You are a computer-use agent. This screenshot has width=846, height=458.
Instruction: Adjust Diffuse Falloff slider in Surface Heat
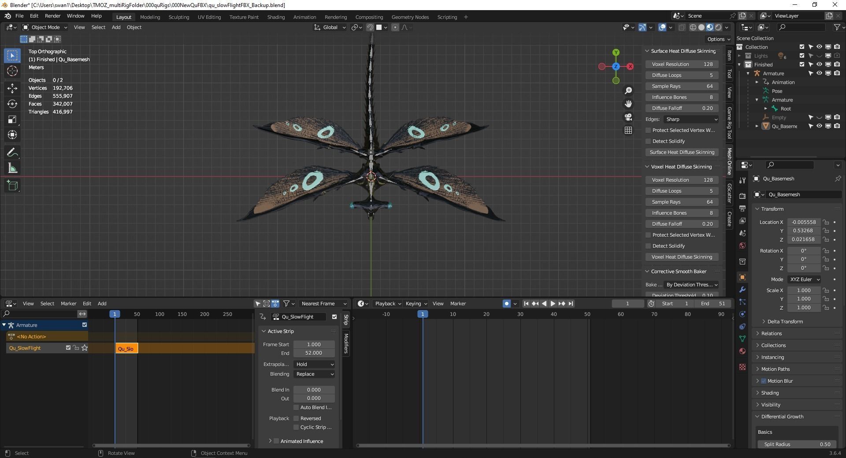[682, 108]
